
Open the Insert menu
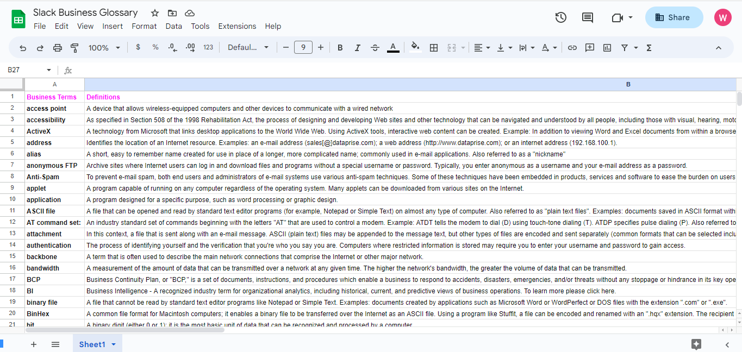tap(113, 26)
